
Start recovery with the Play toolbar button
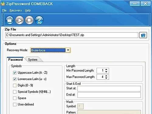[x=19, y=20]
